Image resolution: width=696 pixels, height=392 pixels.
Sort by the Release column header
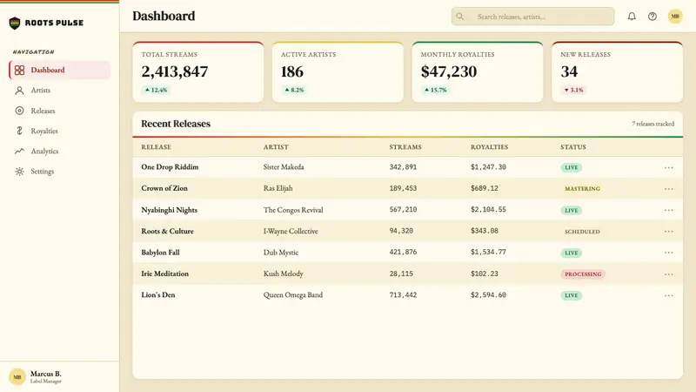[x=156, y=147]
